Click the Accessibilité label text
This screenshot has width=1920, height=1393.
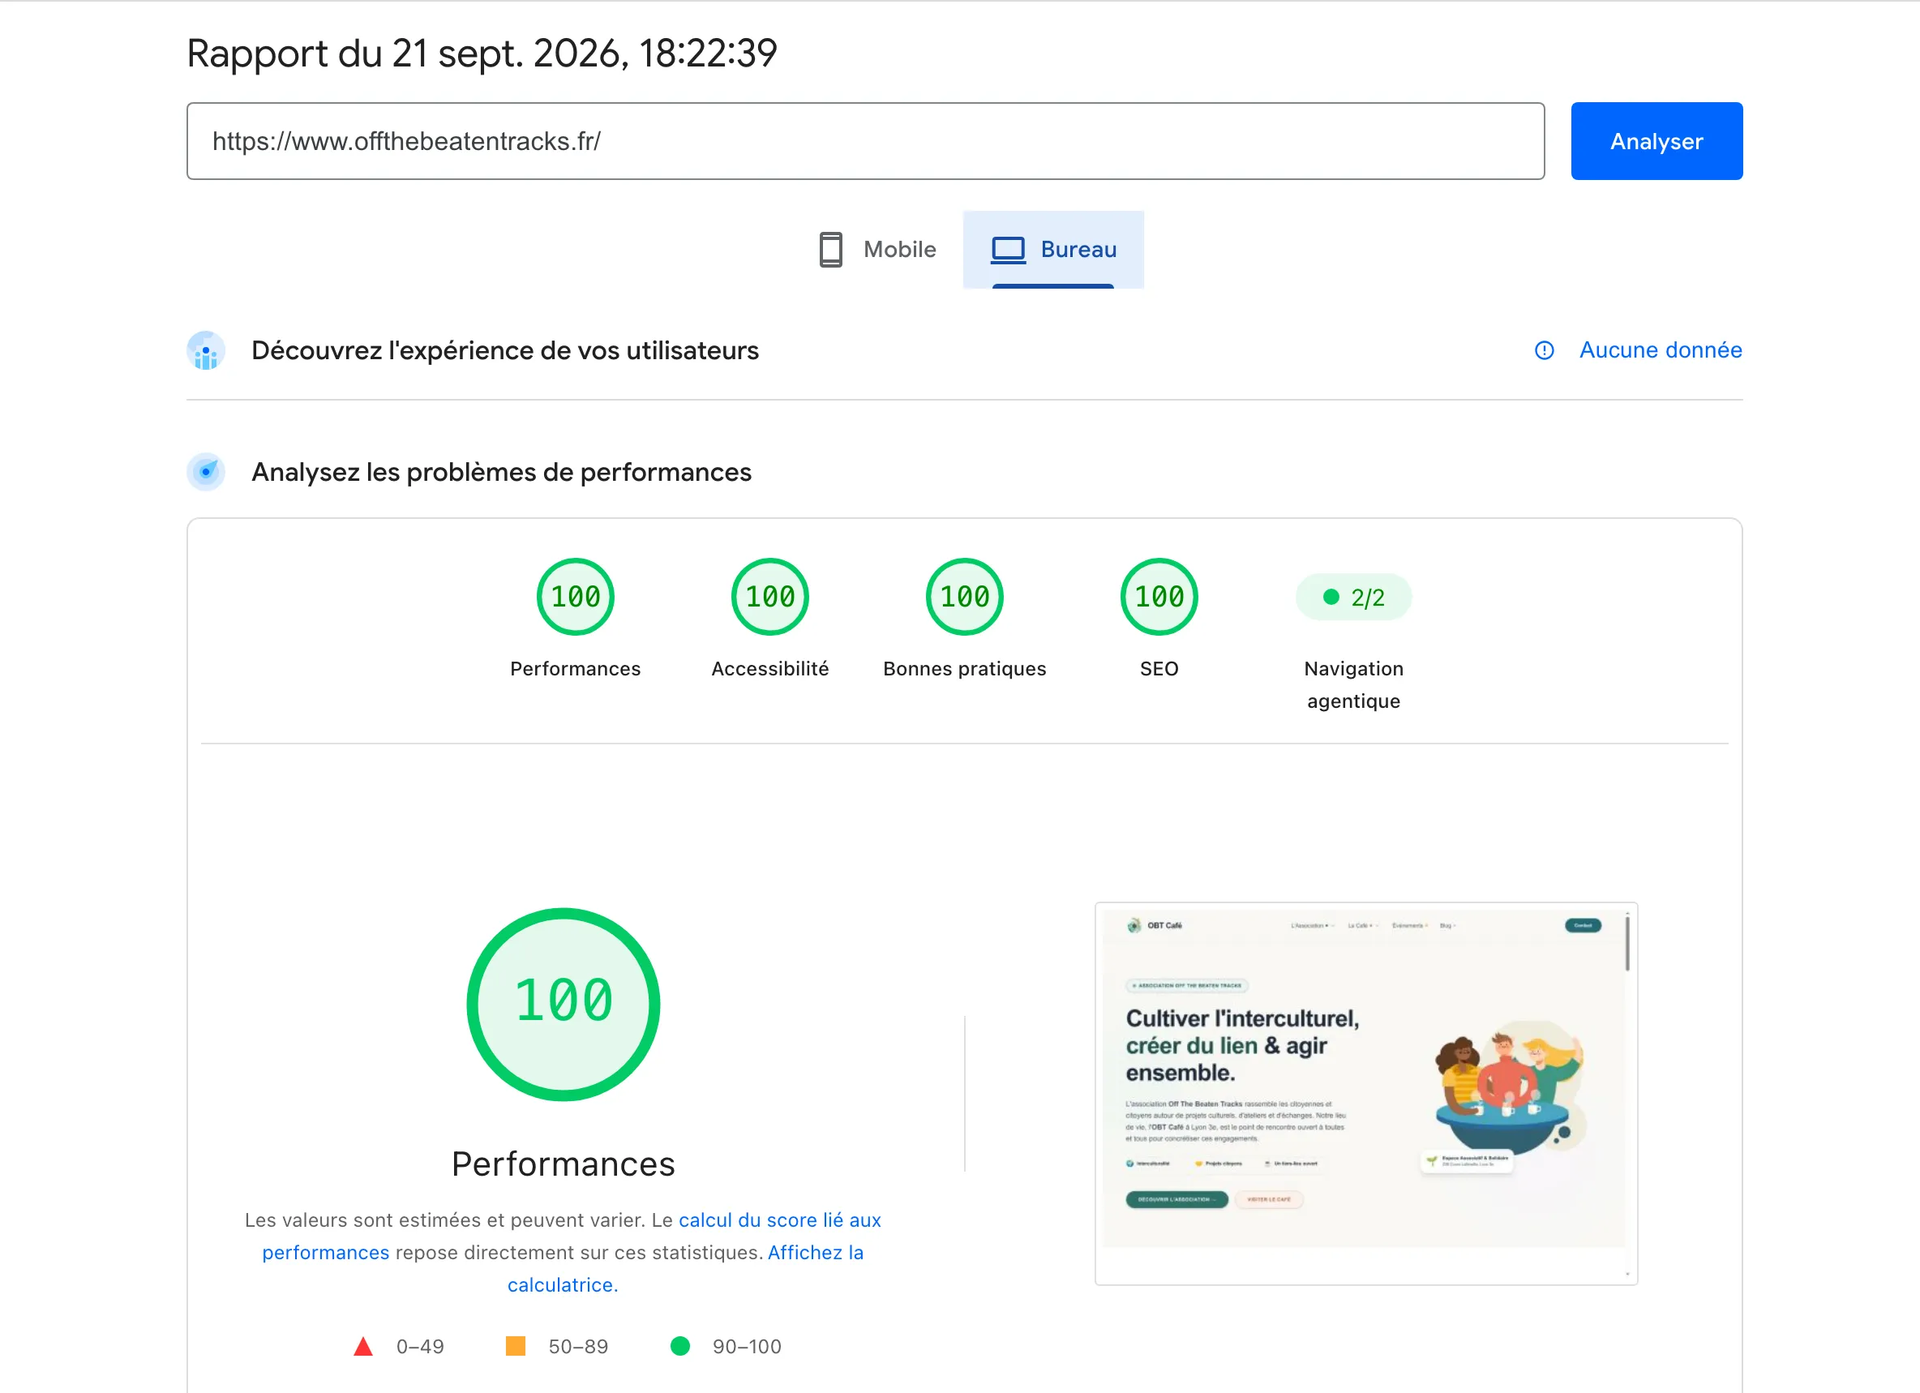pyautogui.click(x=770, y=669)
